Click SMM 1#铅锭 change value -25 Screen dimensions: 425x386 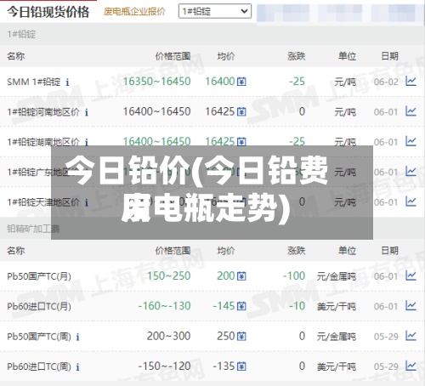click(297, 82)
